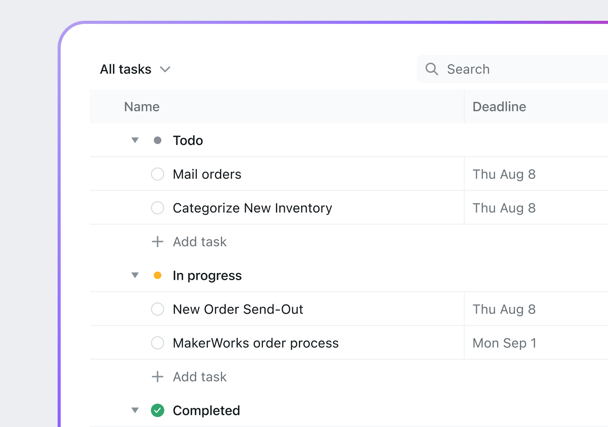Click the Deadline column header
Screen dimensions: 608x427
point(499,107)
